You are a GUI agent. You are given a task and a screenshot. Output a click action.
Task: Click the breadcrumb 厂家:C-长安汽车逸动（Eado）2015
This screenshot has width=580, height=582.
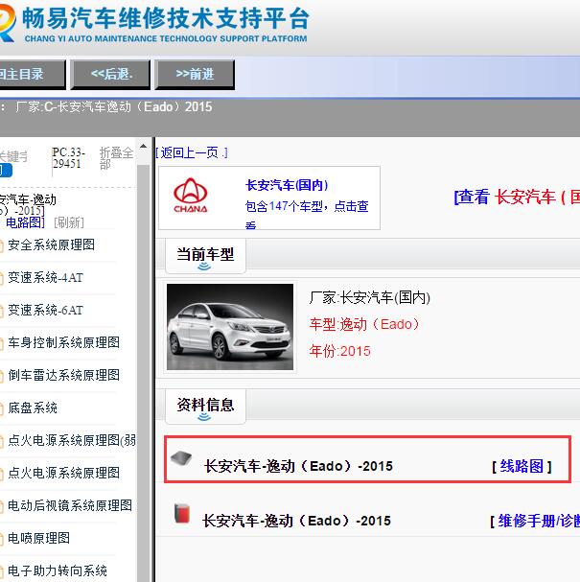[x=114, y=106]
